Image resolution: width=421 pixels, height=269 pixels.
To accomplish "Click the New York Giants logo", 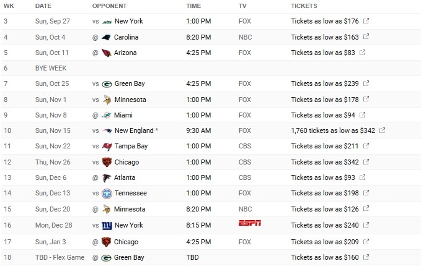I will (x=107, y=226).
